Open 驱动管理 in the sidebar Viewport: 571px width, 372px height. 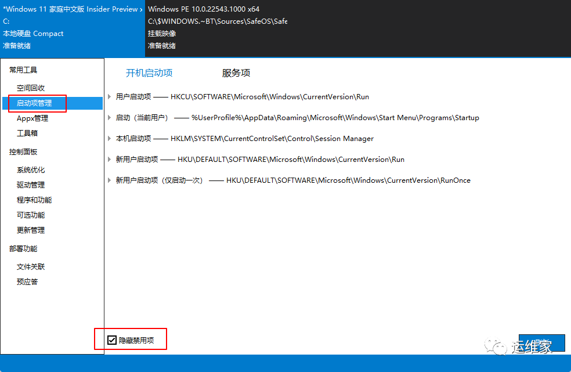point(31,185)
